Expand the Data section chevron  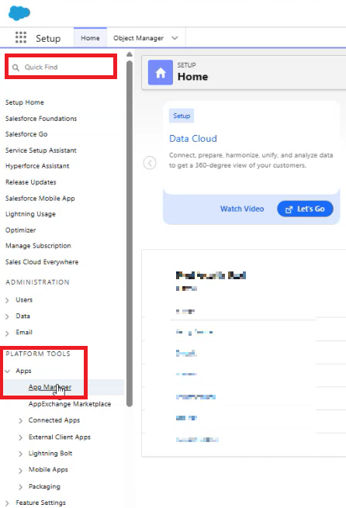pos(7,316)
